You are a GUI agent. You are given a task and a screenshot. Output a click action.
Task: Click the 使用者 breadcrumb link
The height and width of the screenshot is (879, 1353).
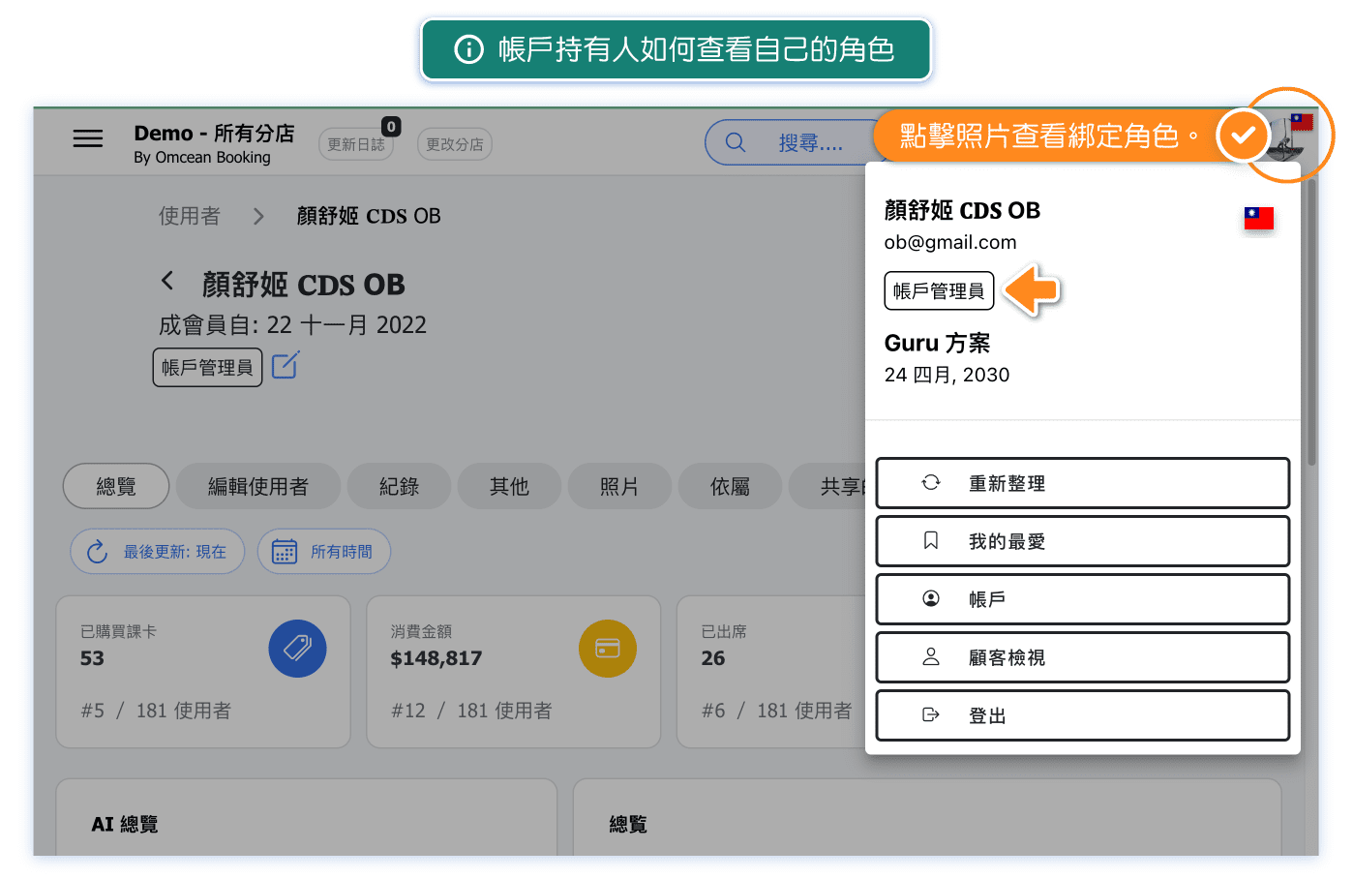tap(190, 216)
